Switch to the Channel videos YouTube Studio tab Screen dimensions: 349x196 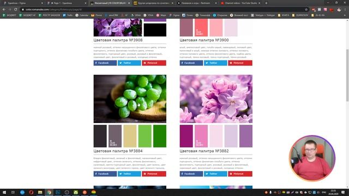tap(241, 3)
